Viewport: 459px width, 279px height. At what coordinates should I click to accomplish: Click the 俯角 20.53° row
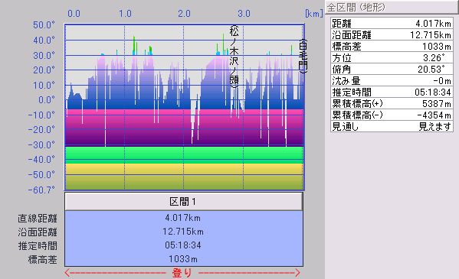pos(392,70)
